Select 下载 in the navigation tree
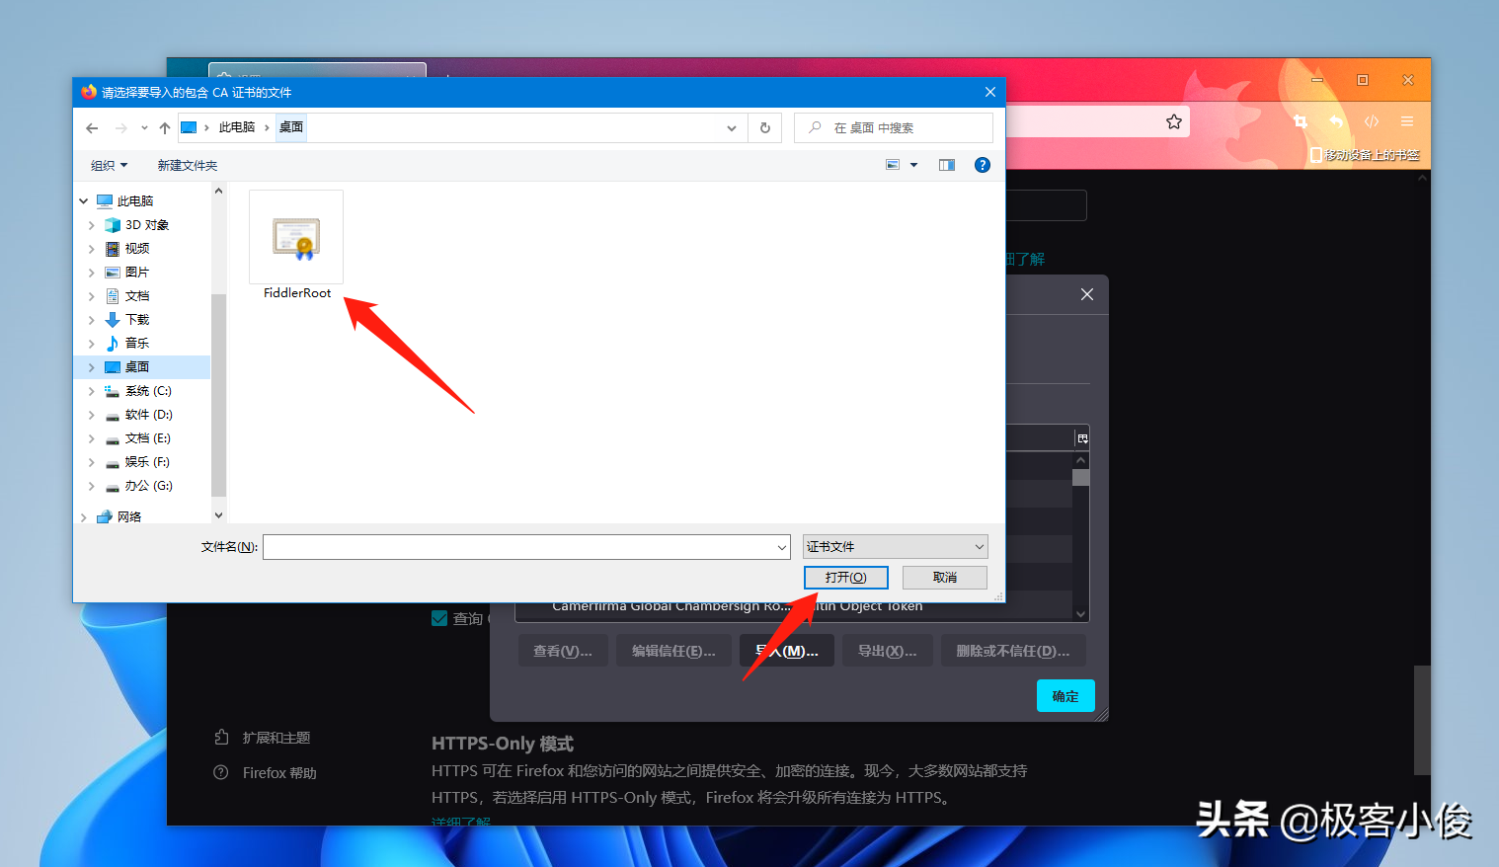 (x=137, y=320)
